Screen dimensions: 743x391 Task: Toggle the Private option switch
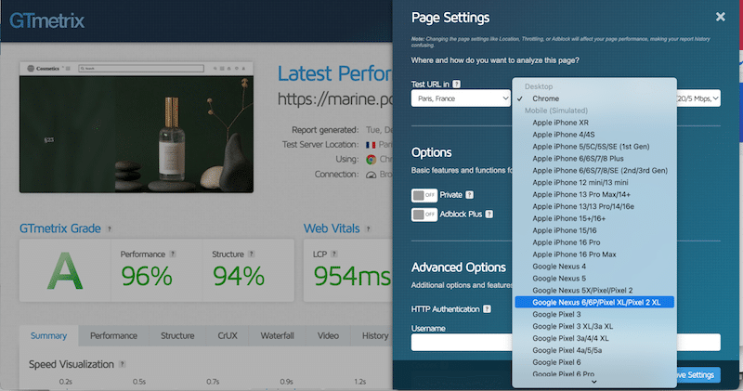(424, 195)
